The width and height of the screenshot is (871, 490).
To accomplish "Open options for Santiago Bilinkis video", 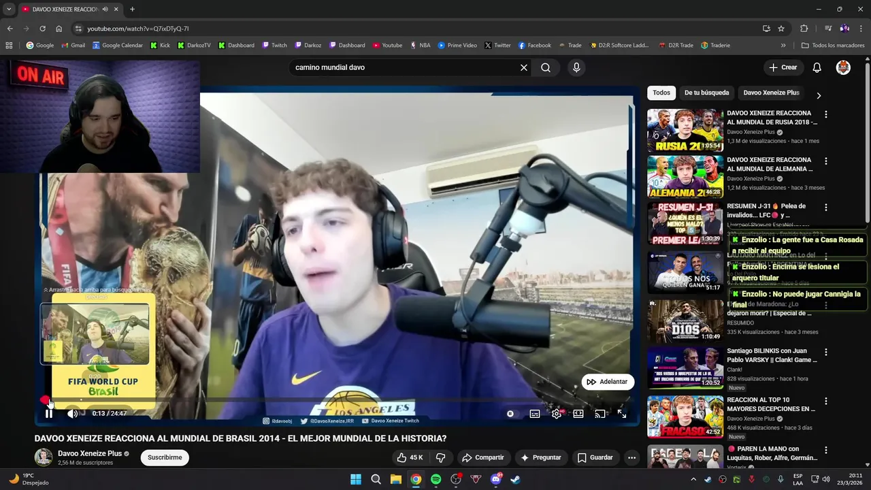I will click(826, 353).
